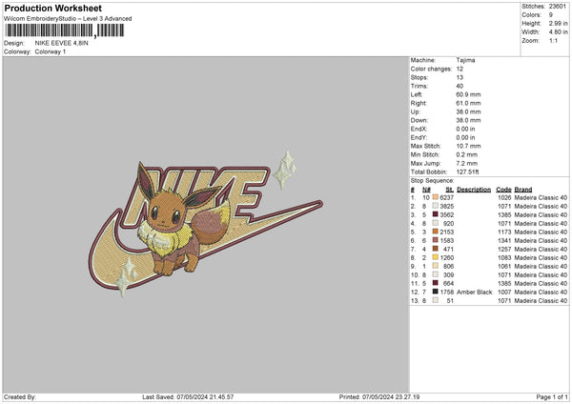572x404 pixels.
Task: Click the Colorway 1 value
Action: pos(51,51)
